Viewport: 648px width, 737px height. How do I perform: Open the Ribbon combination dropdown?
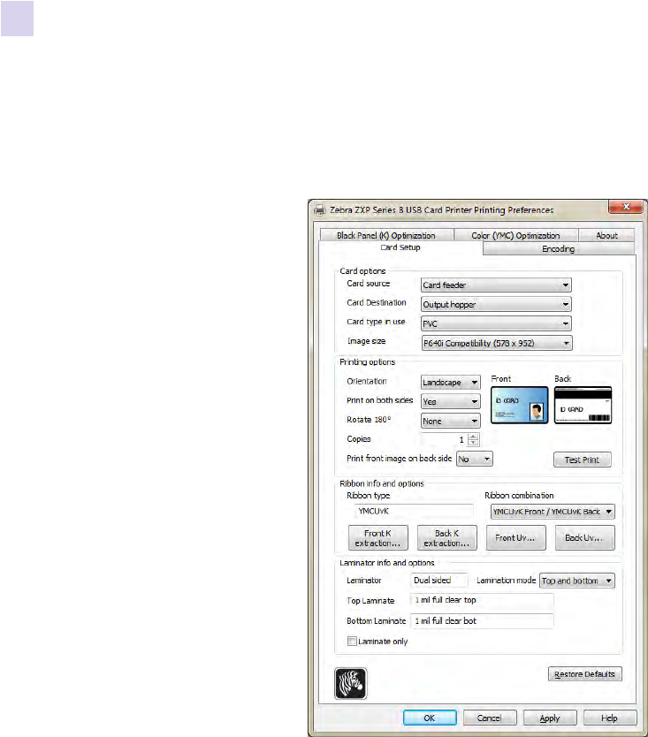553,512
